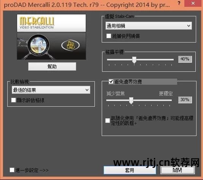Click the 更穩定 label
The image size is (203, 180).
coord(166,93)
